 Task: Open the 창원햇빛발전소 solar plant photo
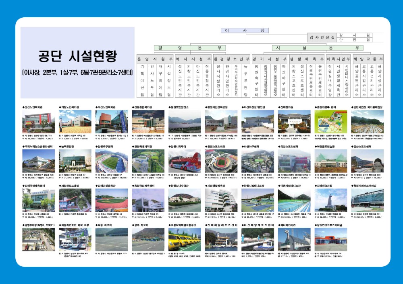coord(185,121)
